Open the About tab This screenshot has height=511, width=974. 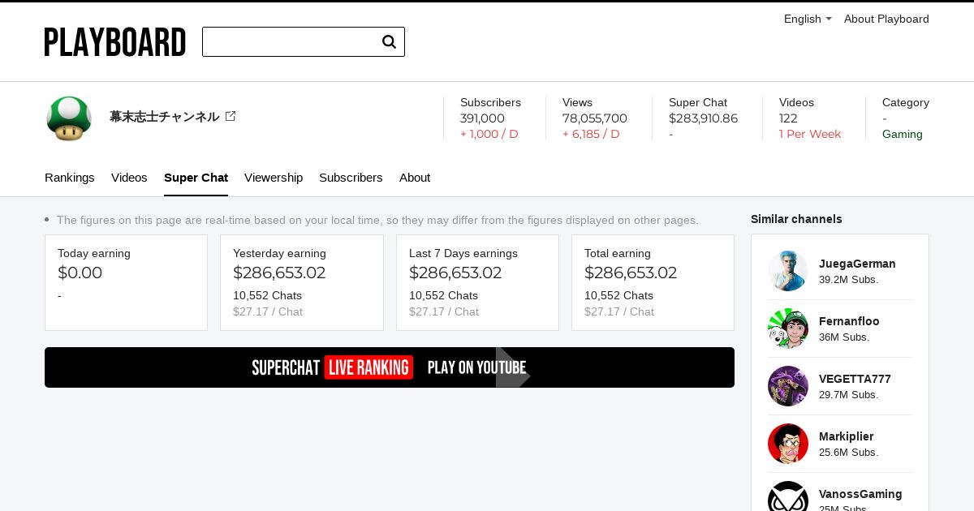click(415, 178)
